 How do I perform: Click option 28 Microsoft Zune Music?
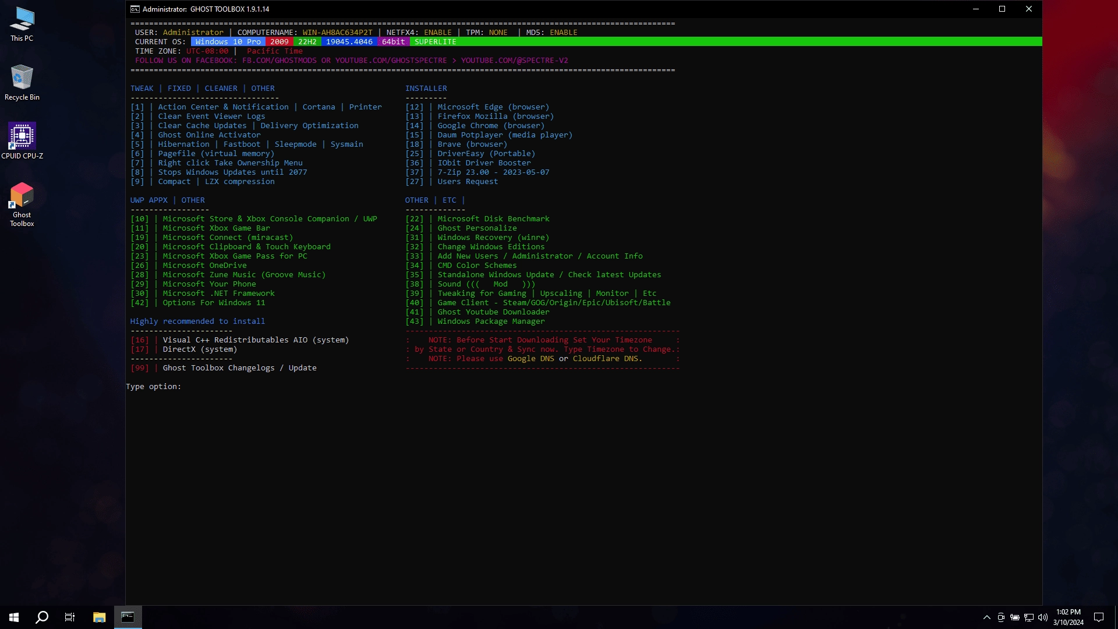click(228, 275)
